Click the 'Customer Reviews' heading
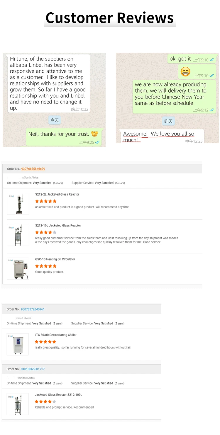Screen dimensions: 220x435 (x=110, y=18)
